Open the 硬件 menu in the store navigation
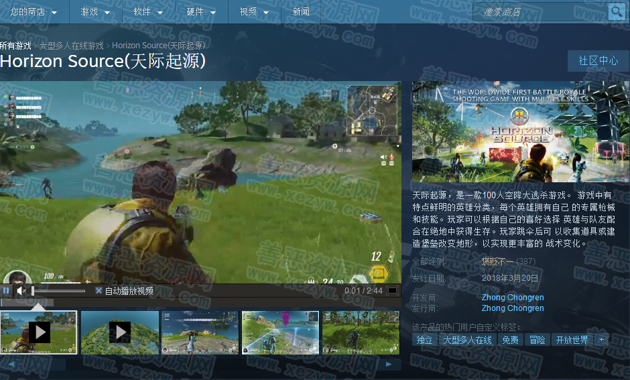This screenshot has height=380, width=630. (x=200, y=12)
